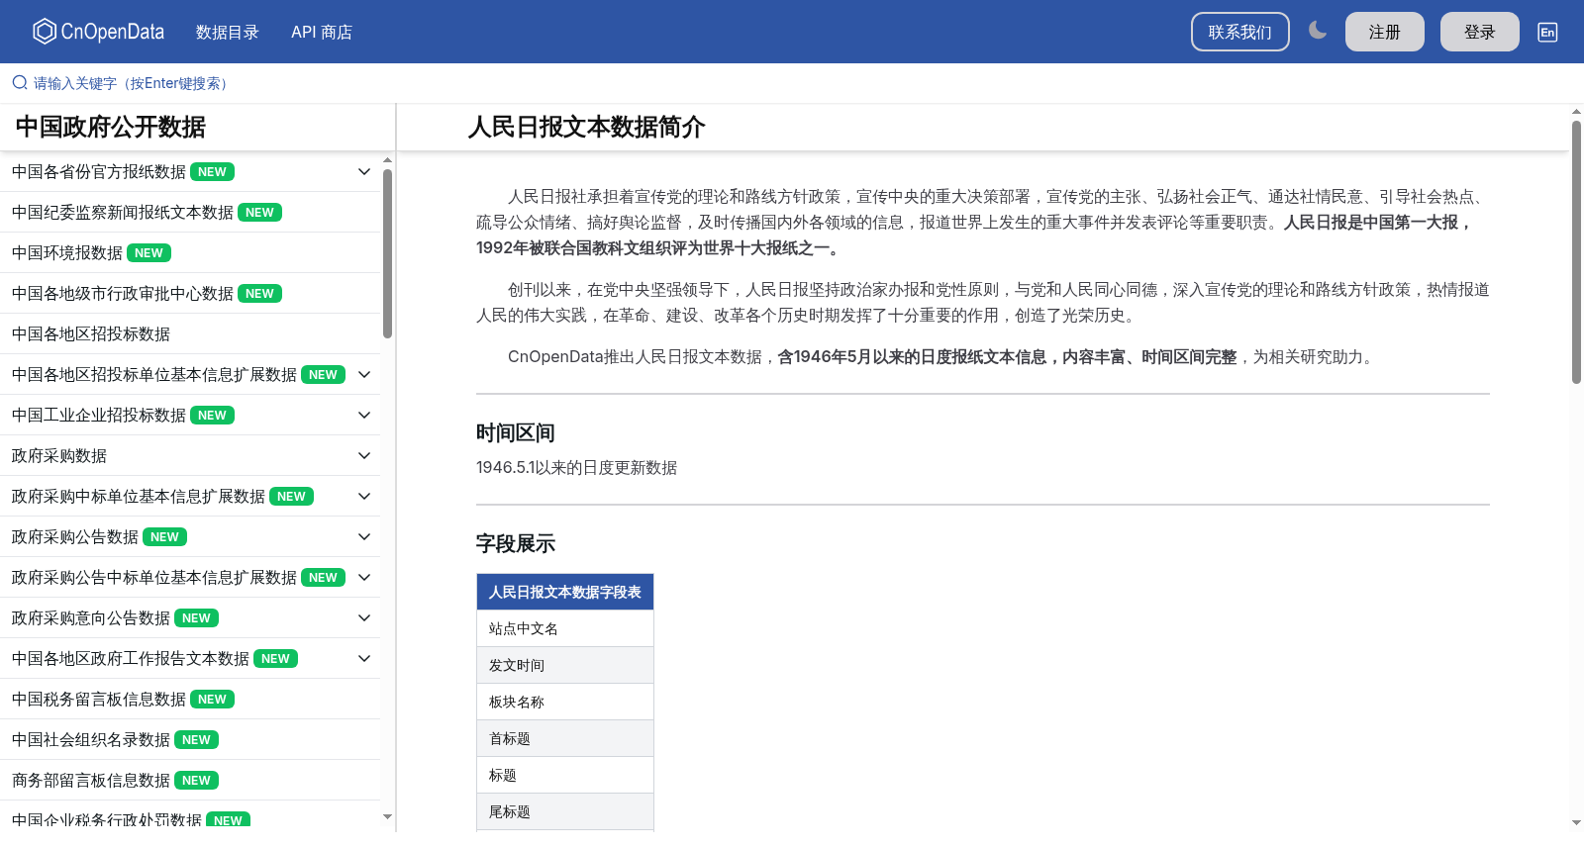The image size is (1584, 848).
Task: Click the 登录 button
Action: pyautogui.click(x=1480, y=32)
